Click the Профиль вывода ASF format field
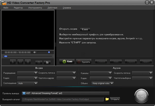Viewport: 155px width, 106px height. pos(66,93)
